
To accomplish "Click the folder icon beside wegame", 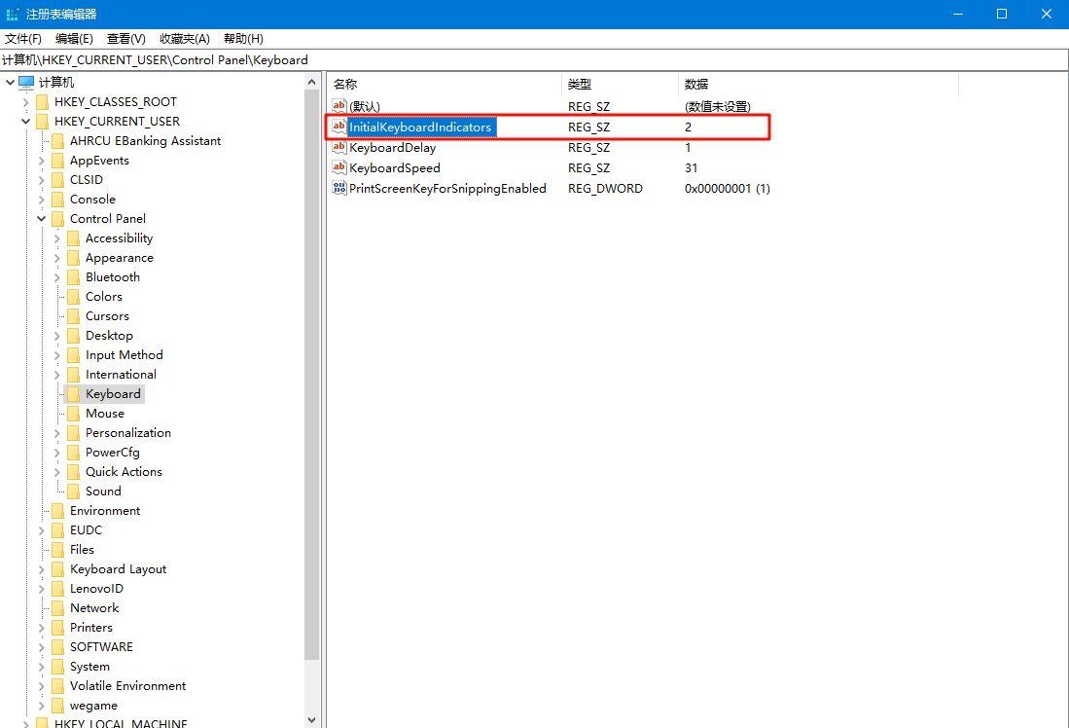I will click(x=58, y=706).
